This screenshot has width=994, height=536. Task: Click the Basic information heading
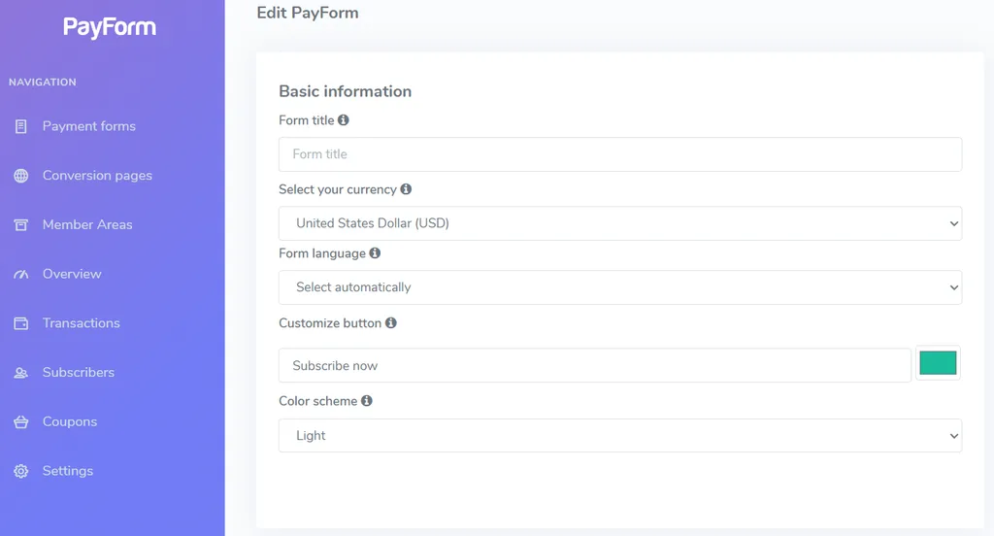[345, 91]
